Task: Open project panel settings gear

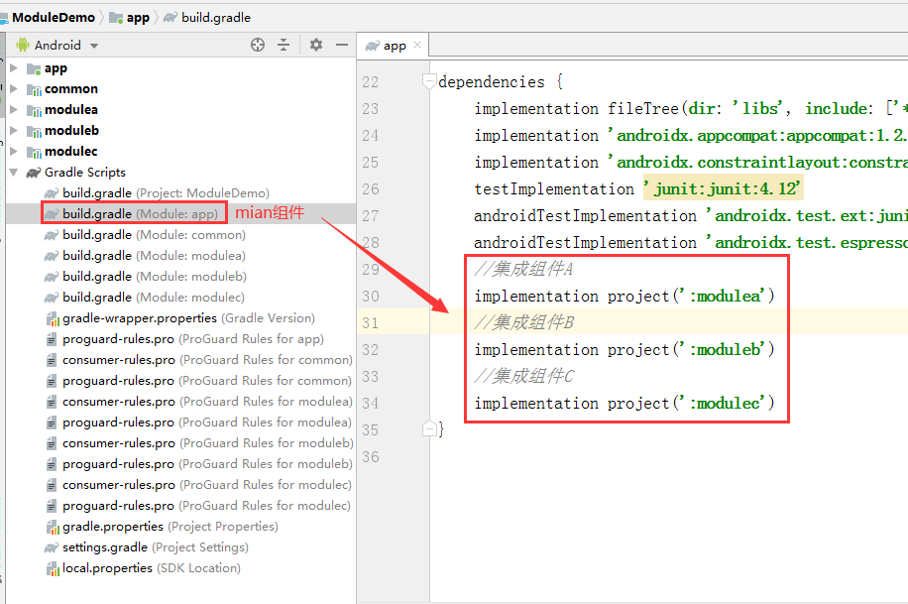Action: coord(315,45)
